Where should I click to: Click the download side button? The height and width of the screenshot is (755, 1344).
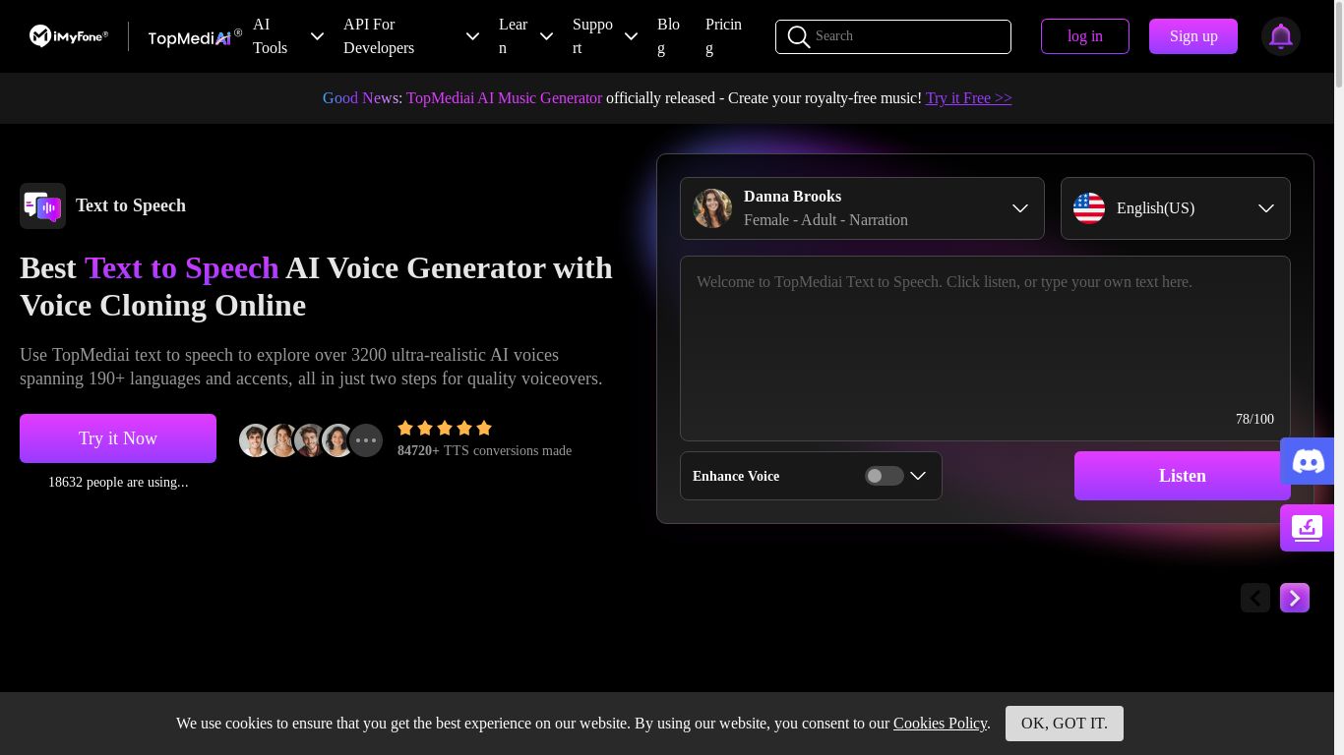[x=1308, y=528]
